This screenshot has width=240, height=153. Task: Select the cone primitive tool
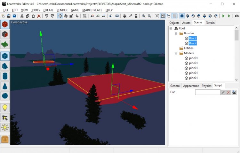(5, 86)
